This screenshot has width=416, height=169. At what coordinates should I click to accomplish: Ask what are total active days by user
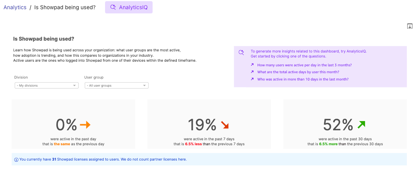298,72
